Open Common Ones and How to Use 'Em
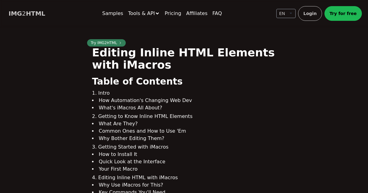This screenshot has height=193, width=368. (142, 131)
